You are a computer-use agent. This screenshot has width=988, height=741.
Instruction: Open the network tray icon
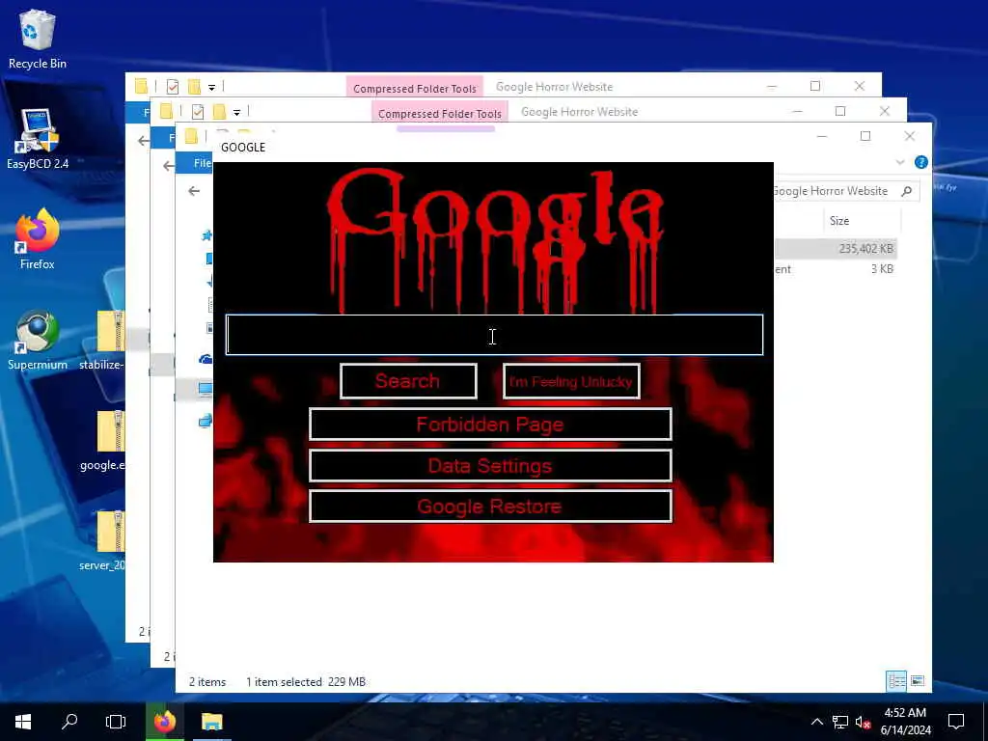pos(840,722)
